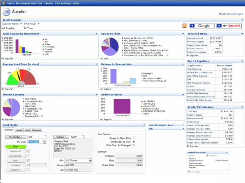Click the dark blue slice of Epicor BI pie chart

click(x=114, y=44)
